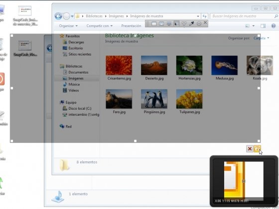Image resolution: width=279 pixels, height=209 pixels.
Task: Open the Organizar dropdown menu
Action: [x=68, y=26]
